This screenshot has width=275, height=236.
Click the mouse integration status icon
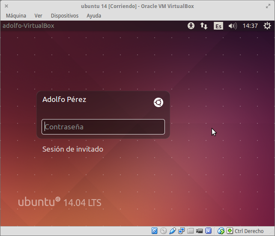(x=221, y=231)
